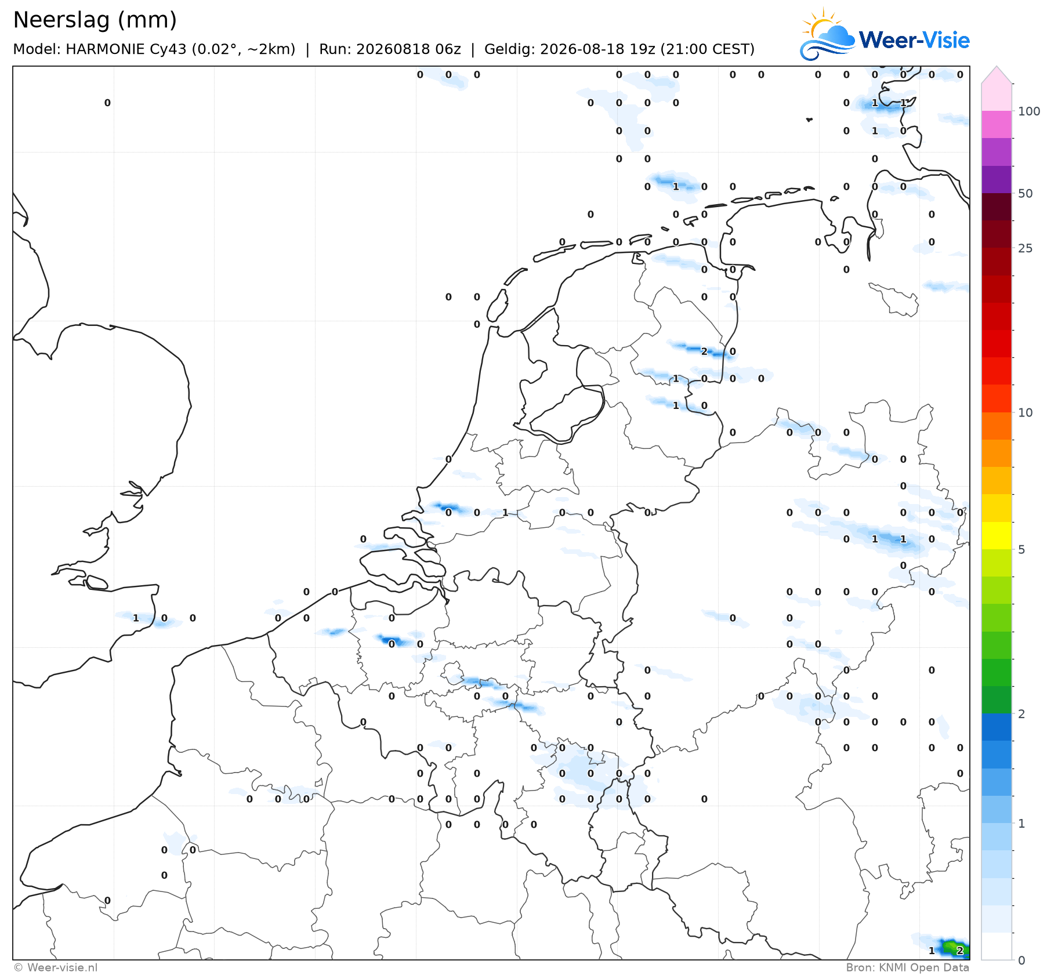Click the Run 20260818 06z text

390,49
